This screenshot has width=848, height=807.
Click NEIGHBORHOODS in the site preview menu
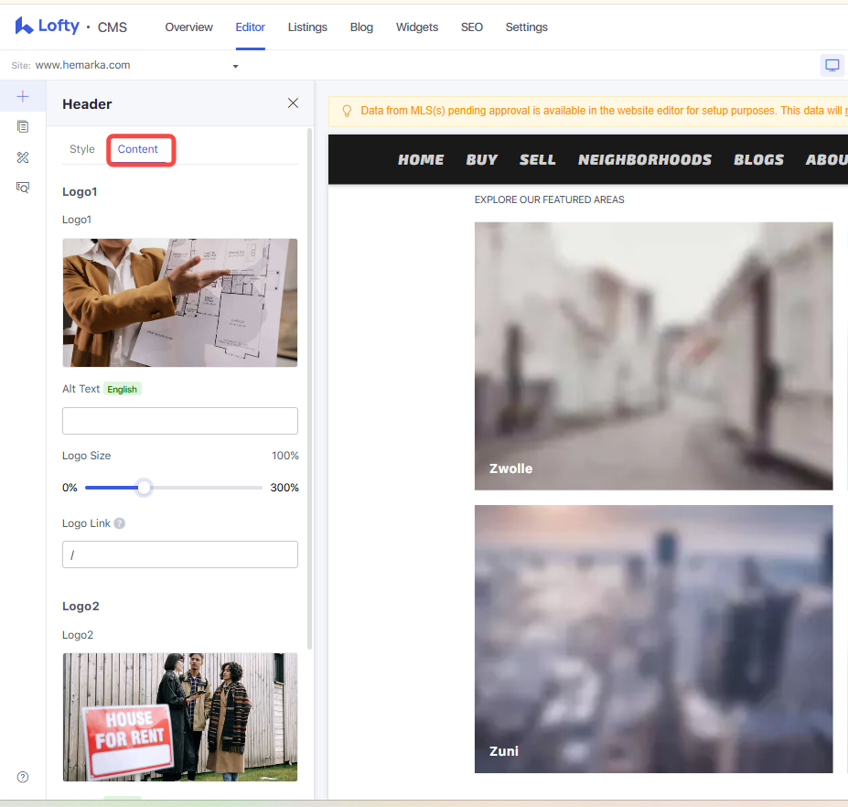645,160
